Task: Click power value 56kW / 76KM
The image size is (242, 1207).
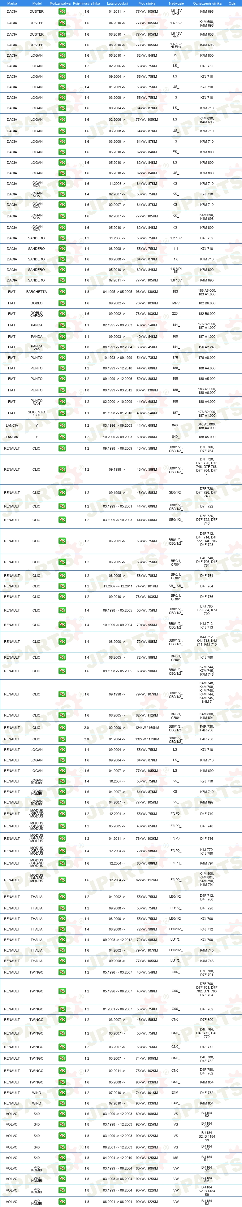Action: pyautogui.click(x=146, y=1047)
